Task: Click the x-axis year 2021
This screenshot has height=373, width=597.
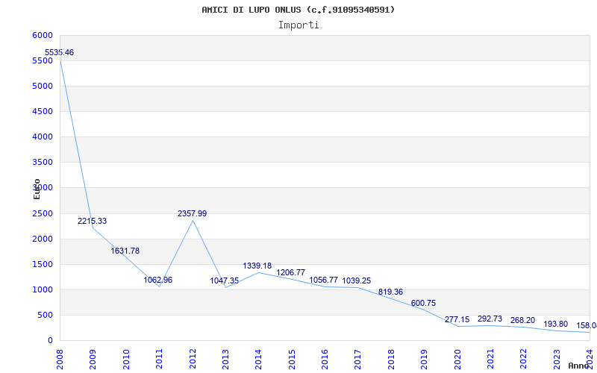Action: point(490,360)
